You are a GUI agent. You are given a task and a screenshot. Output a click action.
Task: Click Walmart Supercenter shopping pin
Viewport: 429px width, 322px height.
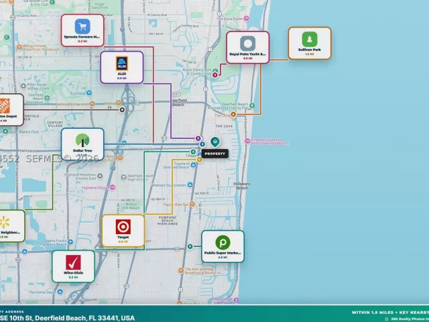point(190,185)
